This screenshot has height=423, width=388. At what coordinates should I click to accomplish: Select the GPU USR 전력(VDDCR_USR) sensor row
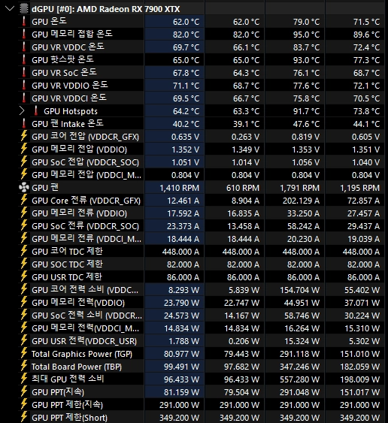[x=202, y=341]
